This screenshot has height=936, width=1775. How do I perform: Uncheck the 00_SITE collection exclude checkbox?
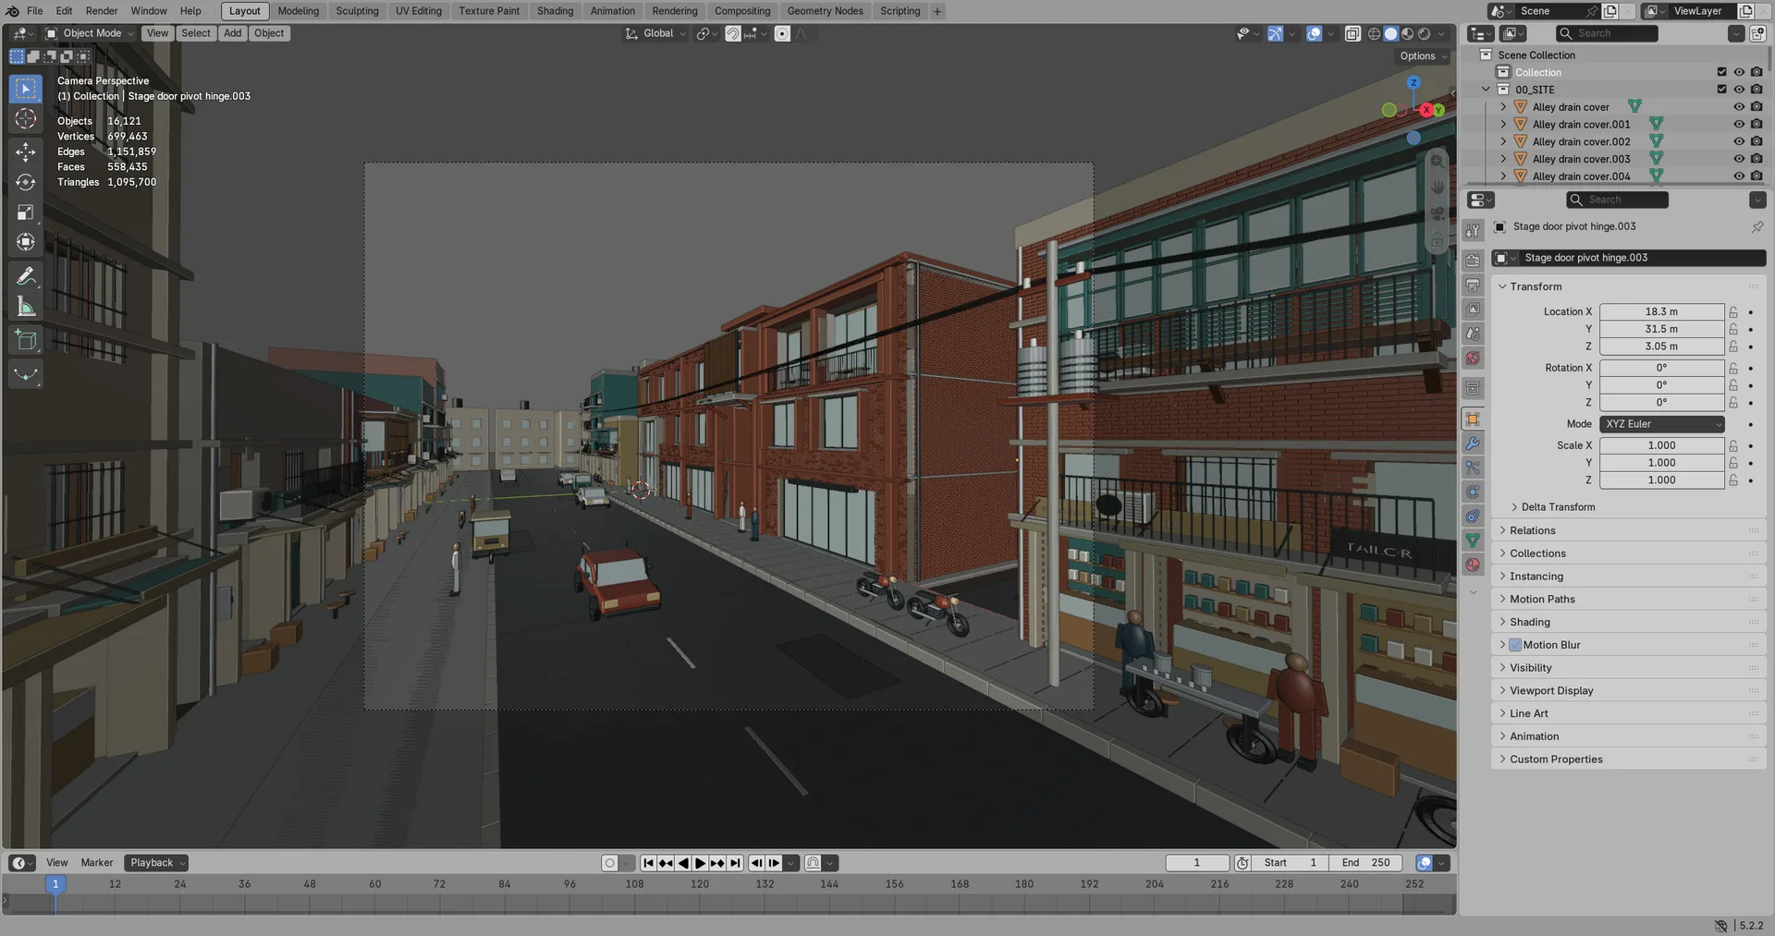click(1721, 90)
